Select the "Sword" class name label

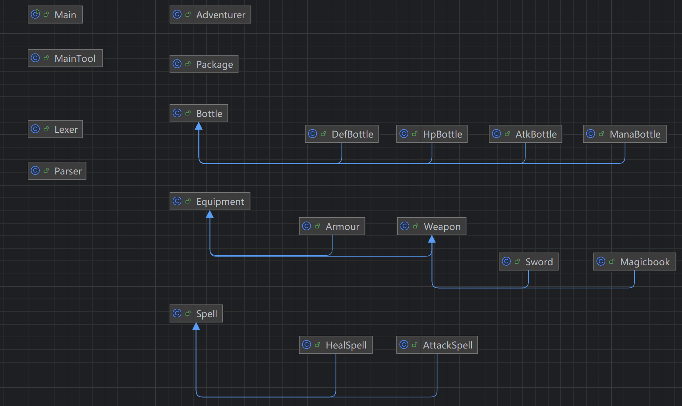click(539, 262)
